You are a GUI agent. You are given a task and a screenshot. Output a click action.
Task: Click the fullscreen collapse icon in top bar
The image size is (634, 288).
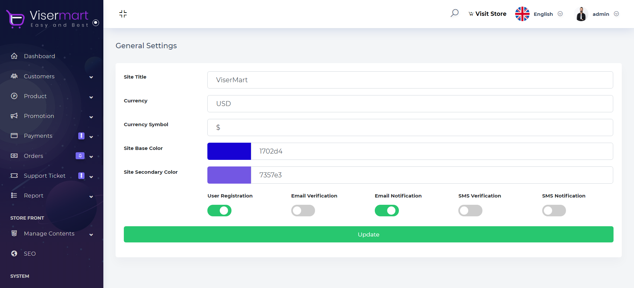tap(123, 14)
